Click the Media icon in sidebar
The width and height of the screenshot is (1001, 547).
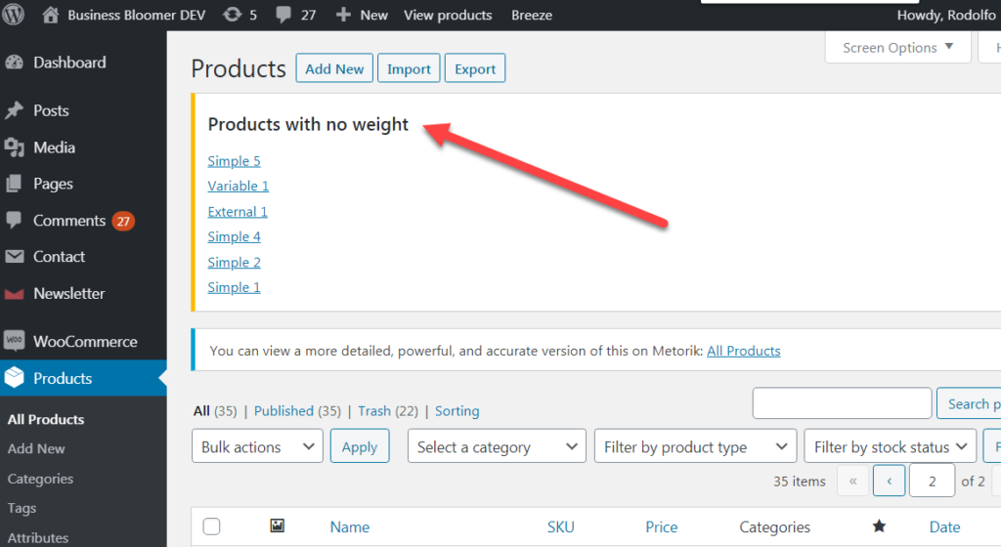(x=14, y=147)
